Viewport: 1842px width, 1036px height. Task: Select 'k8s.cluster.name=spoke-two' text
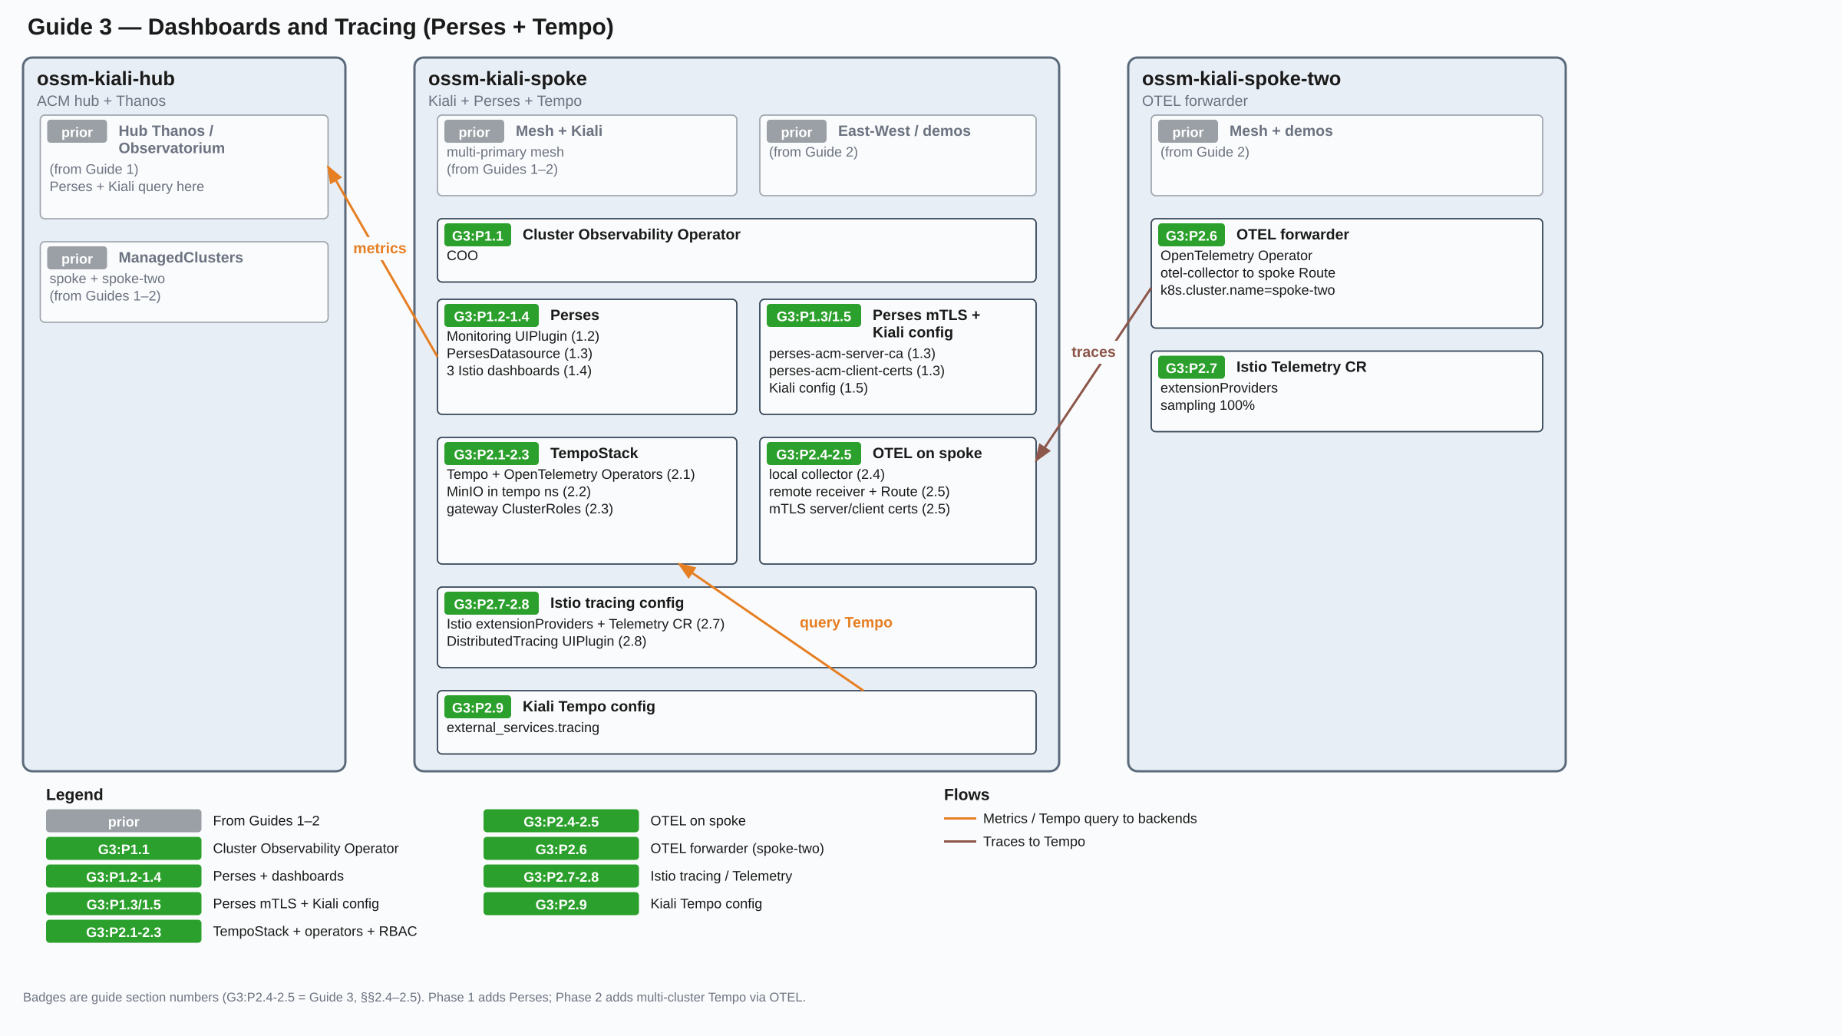pyautogui.click(x=1247, y=290)
